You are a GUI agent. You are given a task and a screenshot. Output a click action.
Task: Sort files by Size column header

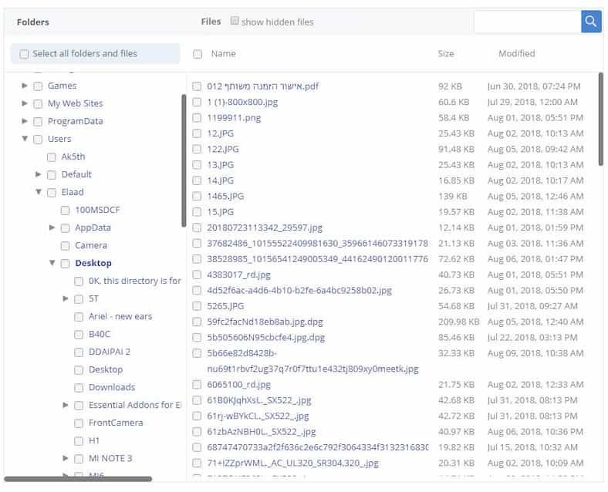tap(446, 54)
